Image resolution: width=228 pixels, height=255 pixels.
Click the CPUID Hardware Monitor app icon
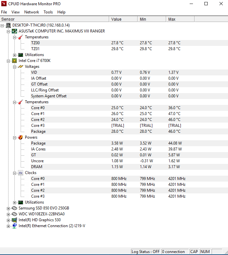[x=4, y=4]
